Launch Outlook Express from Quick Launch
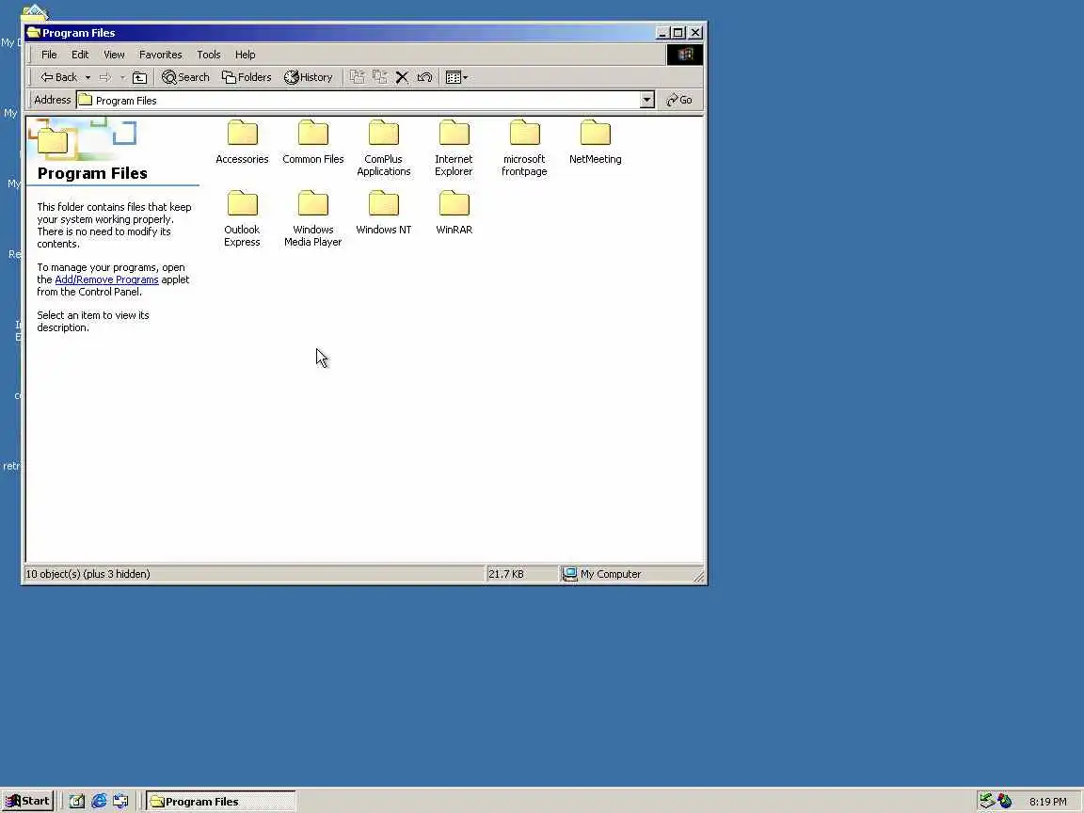Screen dimensions: 1084x813 [121, 802]
